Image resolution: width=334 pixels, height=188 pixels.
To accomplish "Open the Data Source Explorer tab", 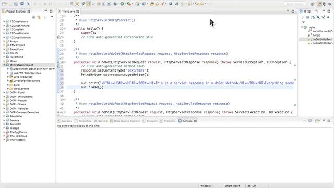I will click(x=125, y=121).
